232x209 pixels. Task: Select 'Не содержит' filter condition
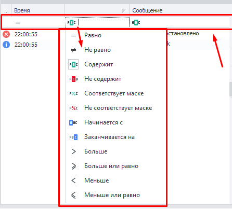tap(116, 79)
